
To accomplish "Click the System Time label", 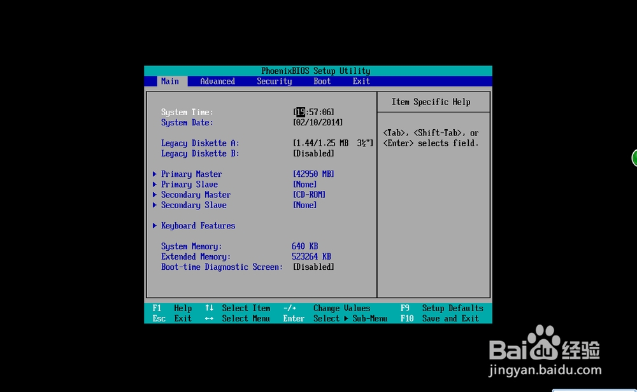I will pos(187,112).
